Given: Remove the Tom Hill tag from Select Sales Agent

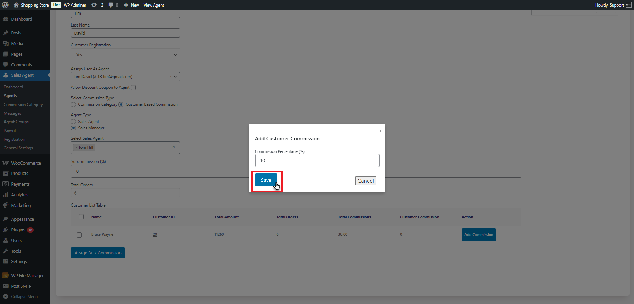Looking at the screenshot, I should pyautogui.click(x=76, y=147).
